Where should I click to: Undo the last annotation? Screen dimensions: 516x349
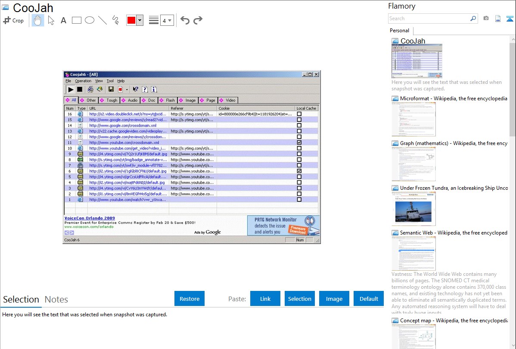[x=185, y=20]
